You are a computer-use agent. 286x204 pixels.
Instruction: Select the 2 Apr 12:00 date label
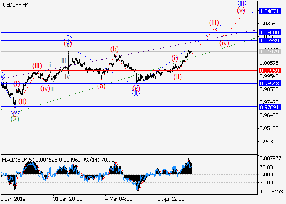pos(171,200)
